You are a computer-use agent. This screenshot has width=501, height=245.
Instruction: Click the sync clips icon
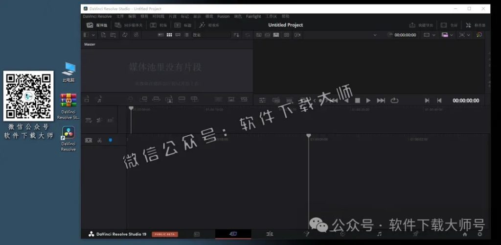pyautogui.click(x=124, y=35)
